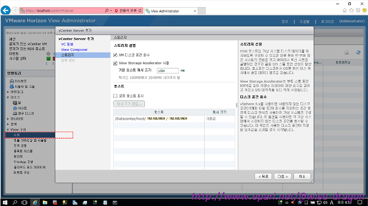
Task: Select 등록된 시스템 tree item
Action: [23, 151]
